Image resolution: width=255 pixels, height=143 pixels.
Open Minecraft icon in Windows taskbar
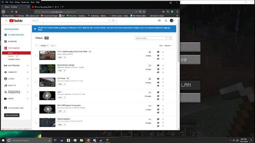(x=108, y=140)
